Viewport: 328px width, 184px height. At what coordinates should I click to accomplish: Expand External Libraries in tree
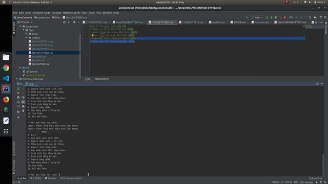pyautogui.click(x=17, y=79)
